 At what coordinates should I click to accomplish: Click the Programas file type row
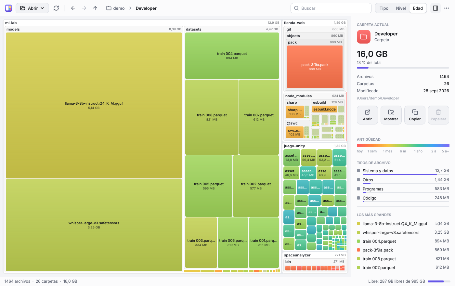(x=403, y=189)
